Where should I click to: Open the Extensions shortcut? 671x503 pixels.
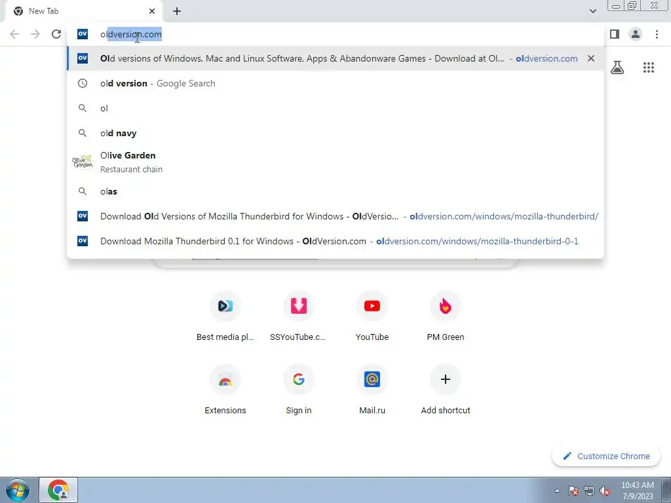225,389
